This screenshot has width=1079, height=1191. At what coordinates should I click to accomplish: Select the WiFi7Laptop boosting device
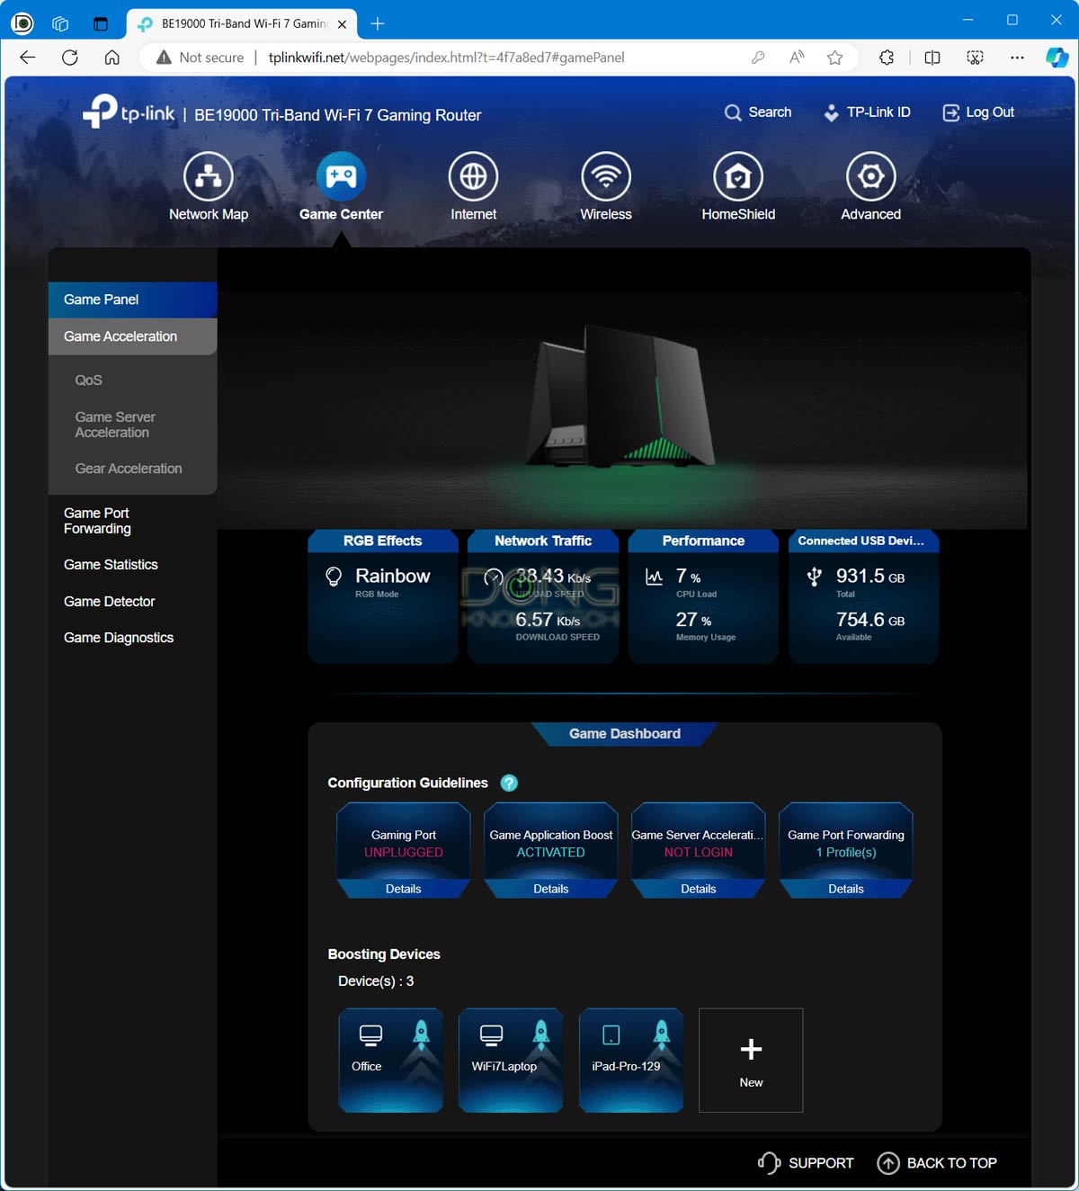[x=511, y=1061]
